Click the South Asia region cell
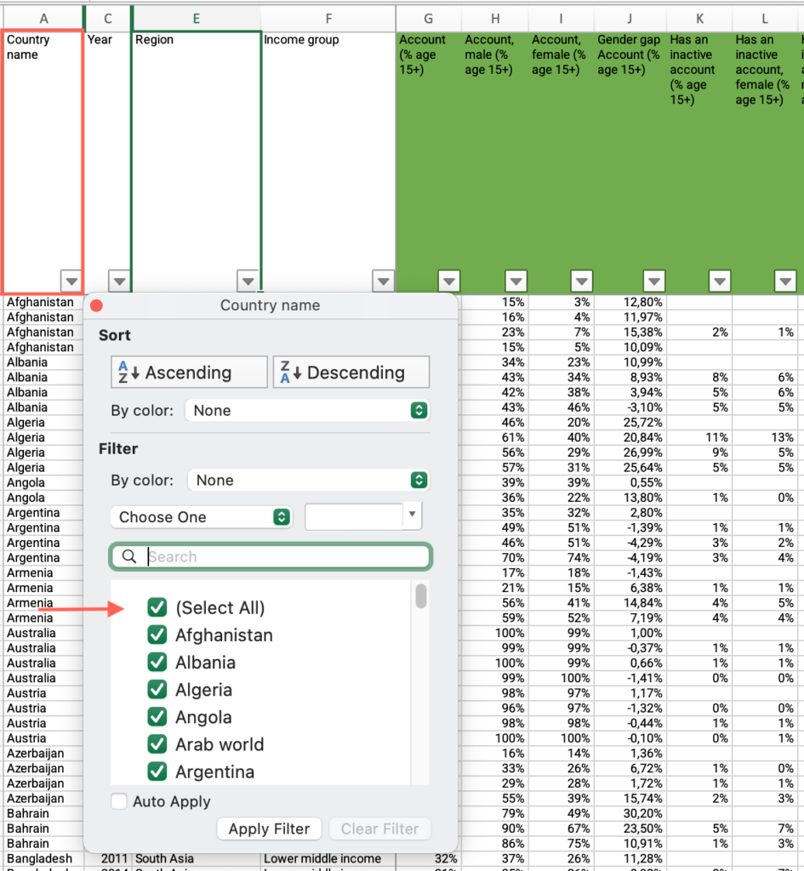The image size is (804, 871). point(196,858)
